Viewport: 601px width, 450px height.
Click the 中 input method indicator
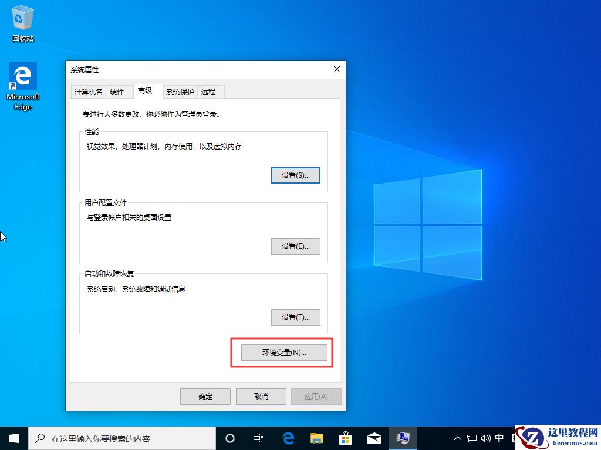[499, 438]
